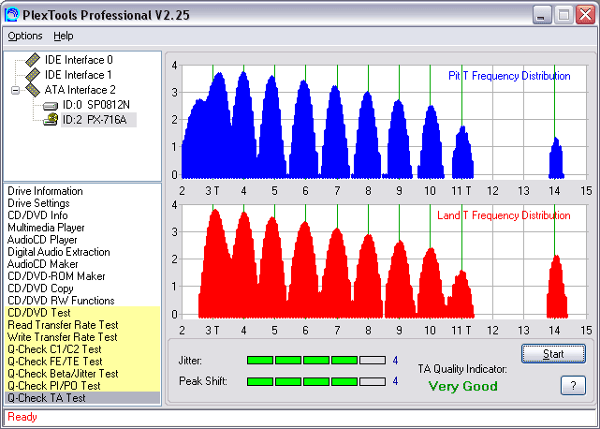Open Drive Information
The height and width of the screenshot is (429, 600).
45,191
